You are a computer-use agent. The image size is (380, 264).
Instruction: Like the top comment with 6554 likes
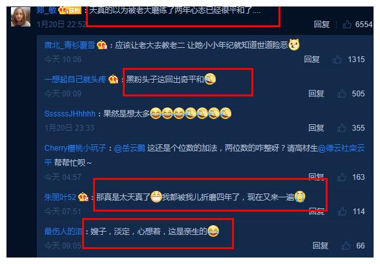click(347, 25)
